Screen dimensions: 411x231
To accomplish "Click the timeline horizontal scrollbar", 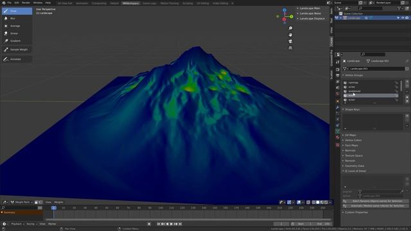I will tap(188, 219).
